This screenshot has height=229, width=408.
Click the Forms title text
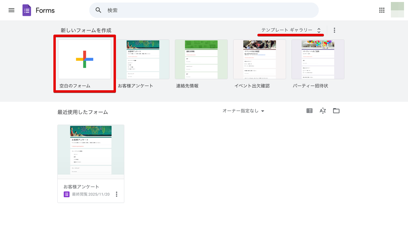pos(45,10)
